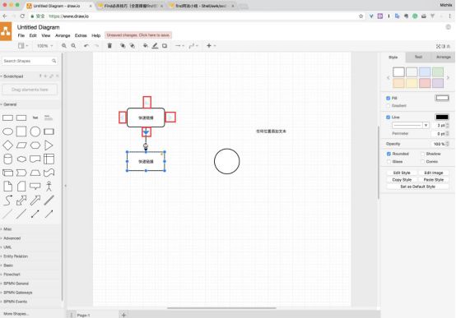
Task: Click the Undo arrow in toolbar
Action: point(86,45)
